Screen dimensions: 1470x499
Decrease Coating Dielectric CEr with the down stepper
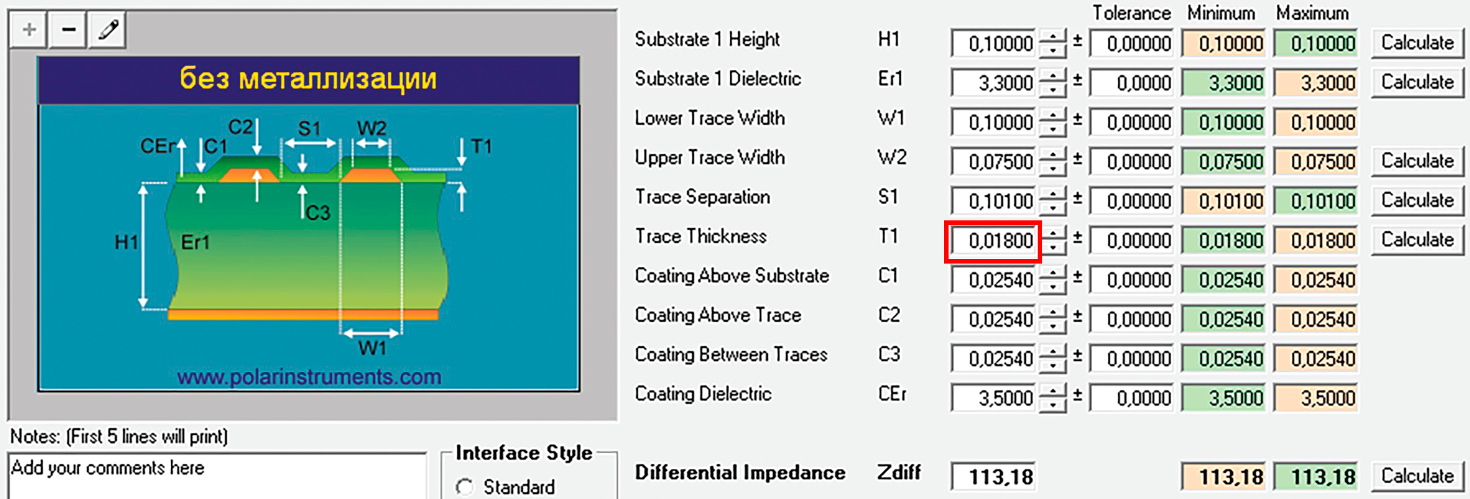pyautogui.click(x=1053, y=405)
